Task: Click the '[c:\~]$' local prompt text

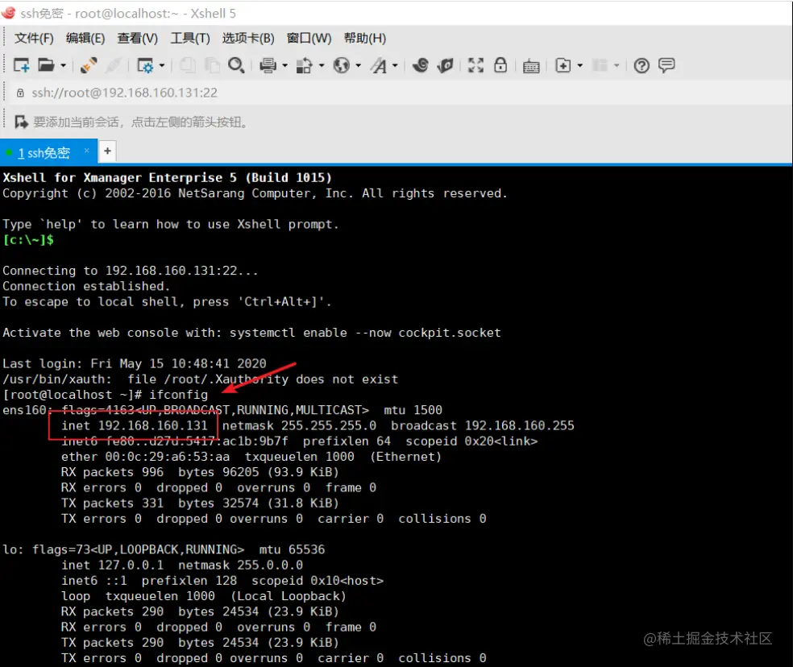Action: [28, 240]
